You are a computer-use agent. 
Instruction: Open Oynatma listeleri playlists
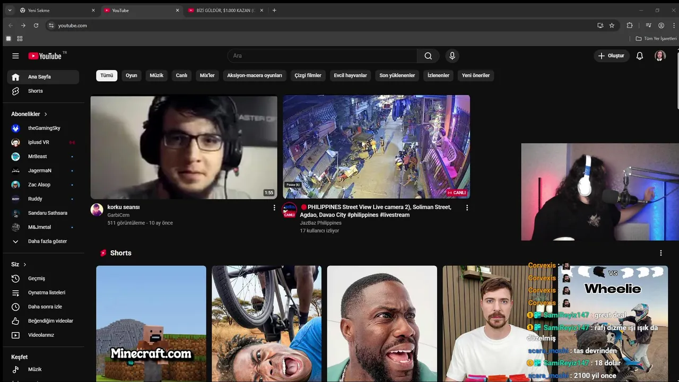point(43,292)
